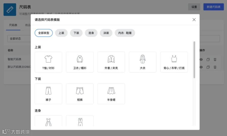Viewport: 227px width, 136px height.
Task: Pick the 外套 / 夹克 jacket template
Action: click(x=111, y=62)
